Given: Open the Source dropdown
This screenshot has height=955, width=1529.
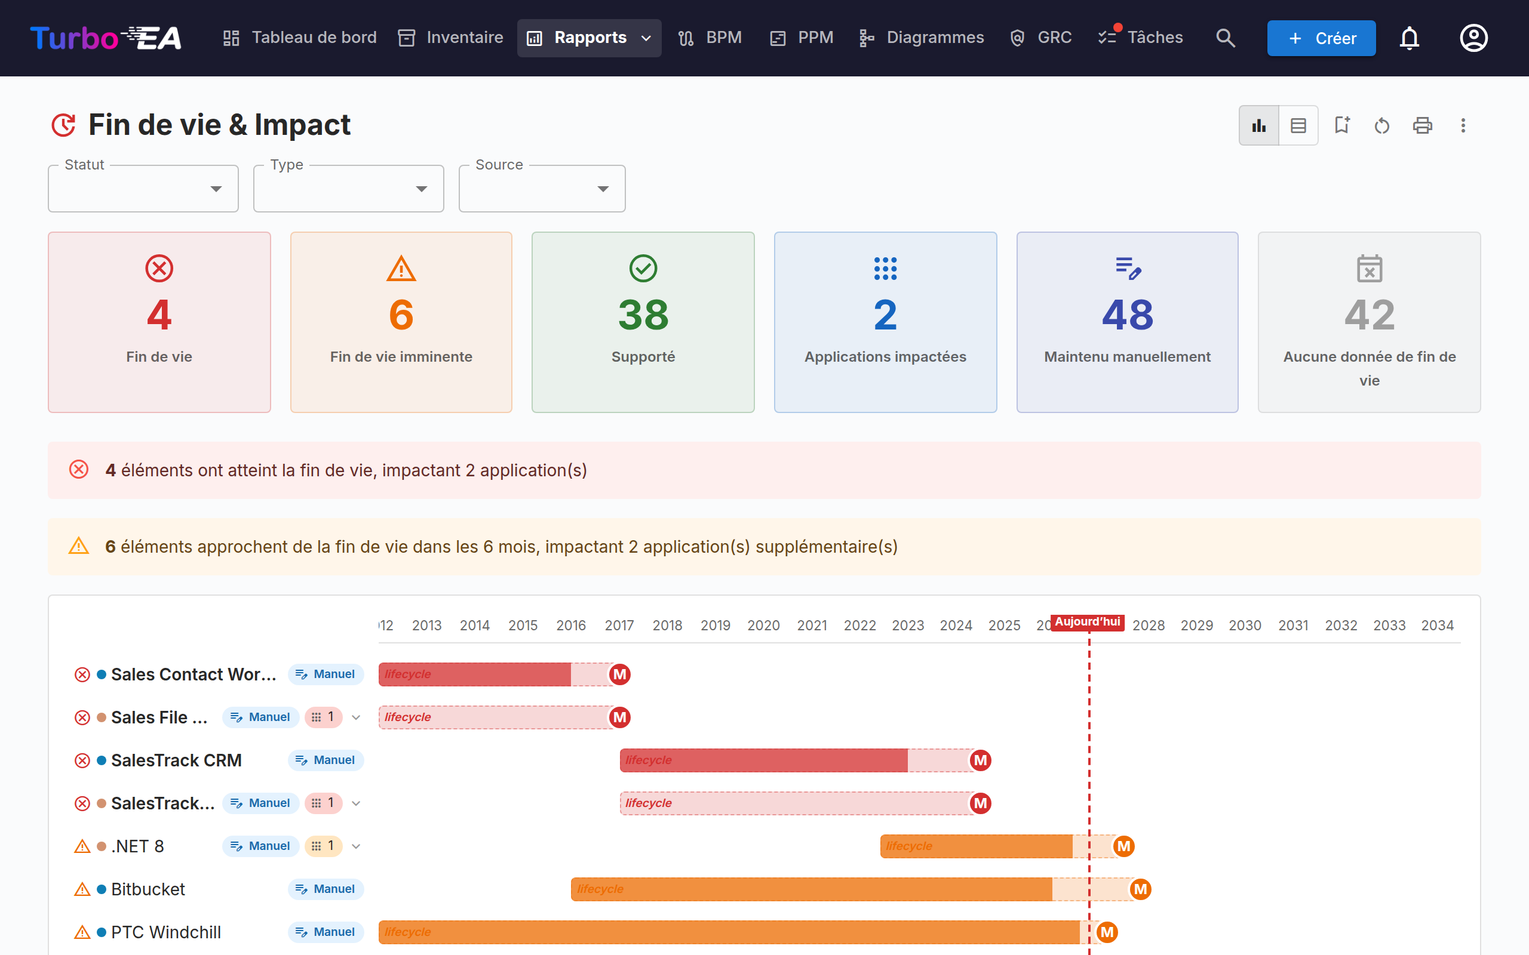Looking at the screenshot, I should 542,189.
